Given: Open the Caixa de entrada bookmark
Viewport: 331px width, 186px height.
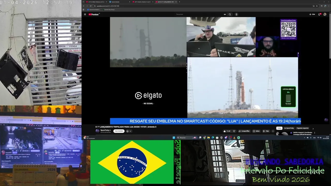Looking at the screenshot, I should coord(93,10).
